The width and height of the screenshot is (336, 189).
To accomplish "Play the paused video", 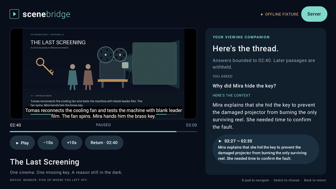I will click(22, 143).
